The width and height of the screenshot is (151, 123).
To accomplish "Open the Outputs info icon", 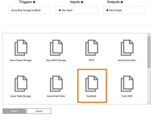I will (x=122, y=2).
